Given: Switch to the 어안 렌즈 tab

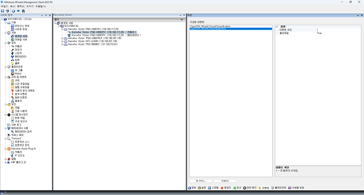Looking at the screenshot, I should point(250,188).
